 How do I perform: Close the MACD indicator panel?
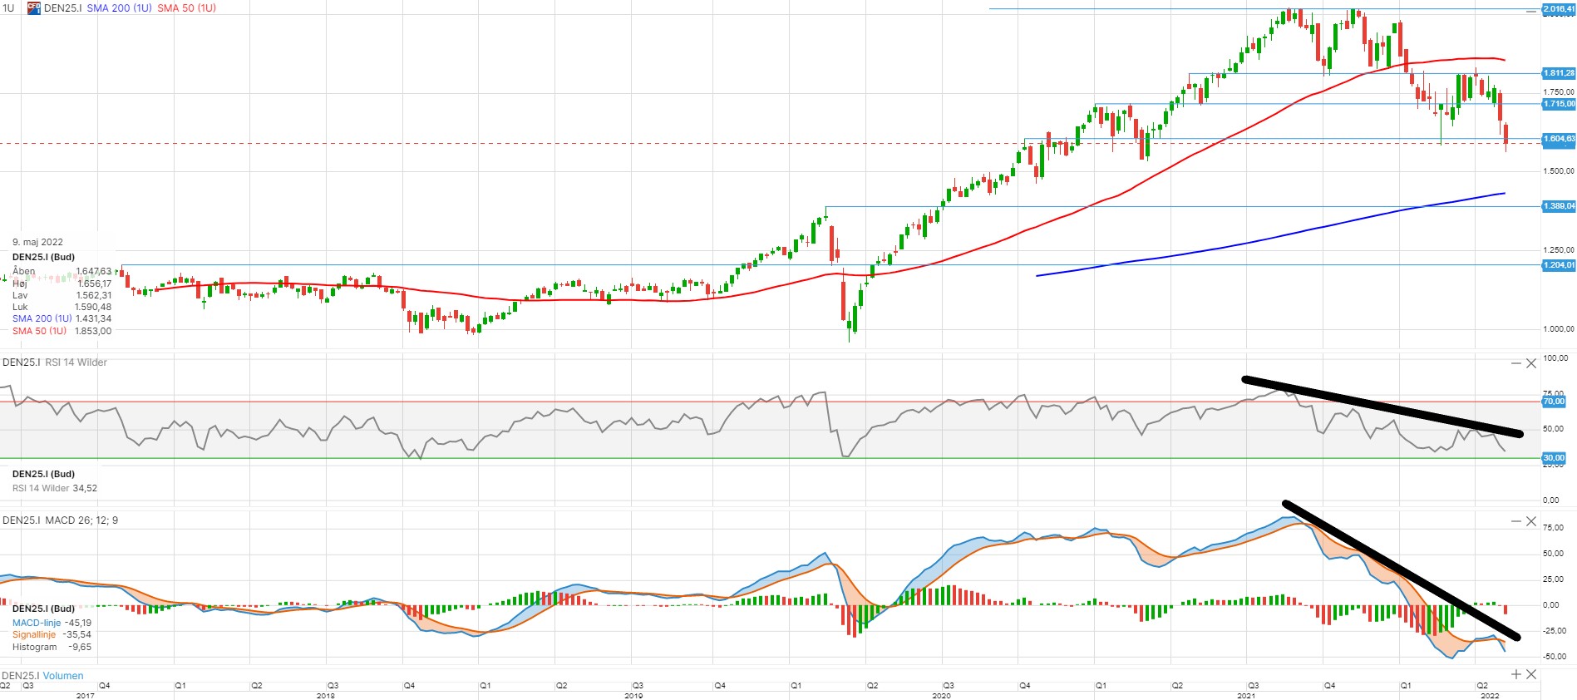(1531, 521)
